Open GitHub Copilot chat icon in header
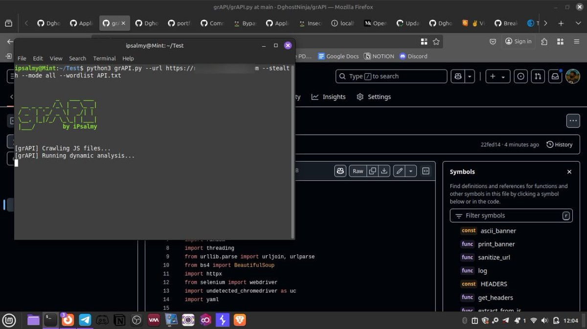 [x=457, y=76]
